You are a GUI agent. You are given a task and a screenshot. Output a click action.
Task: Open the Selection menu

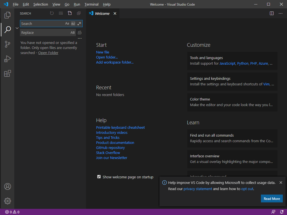click(41, 4)
